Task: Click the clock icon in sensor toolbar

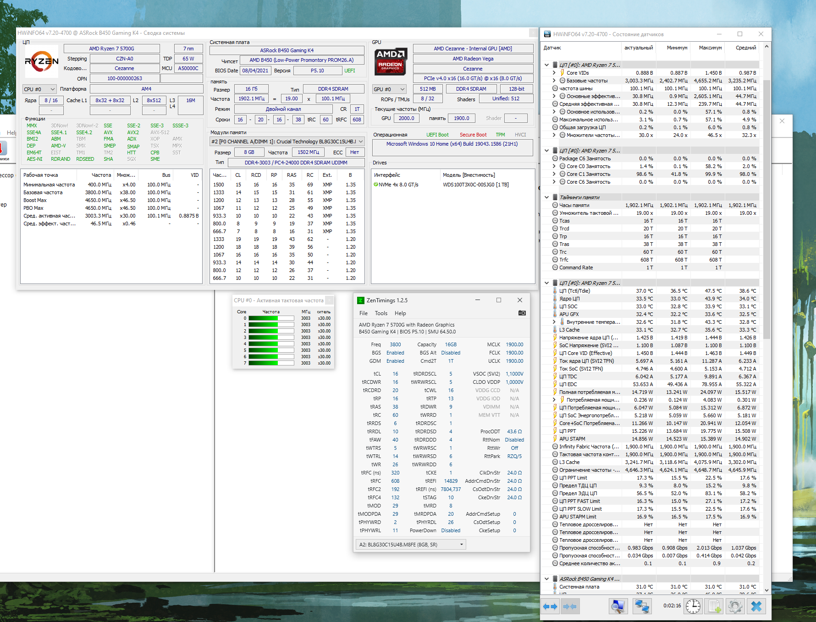Action: coord(693,606)
